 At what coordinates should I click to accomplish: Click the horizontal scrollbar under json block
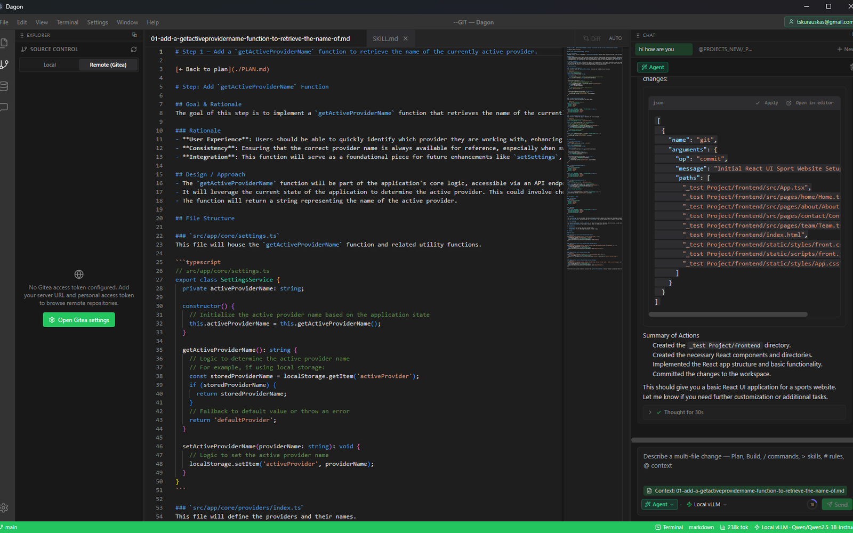(x=728, y=314)
